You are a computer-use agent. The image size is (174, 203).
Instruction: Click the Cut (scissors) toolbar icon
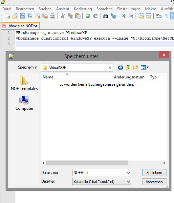pyautogui.click(x=63, y=16)
